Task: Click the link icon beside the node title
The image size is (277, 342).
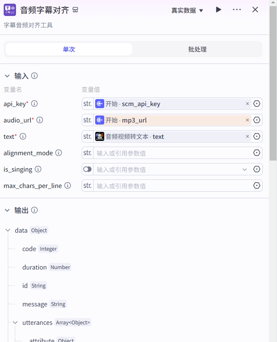Action: (75, 9)
